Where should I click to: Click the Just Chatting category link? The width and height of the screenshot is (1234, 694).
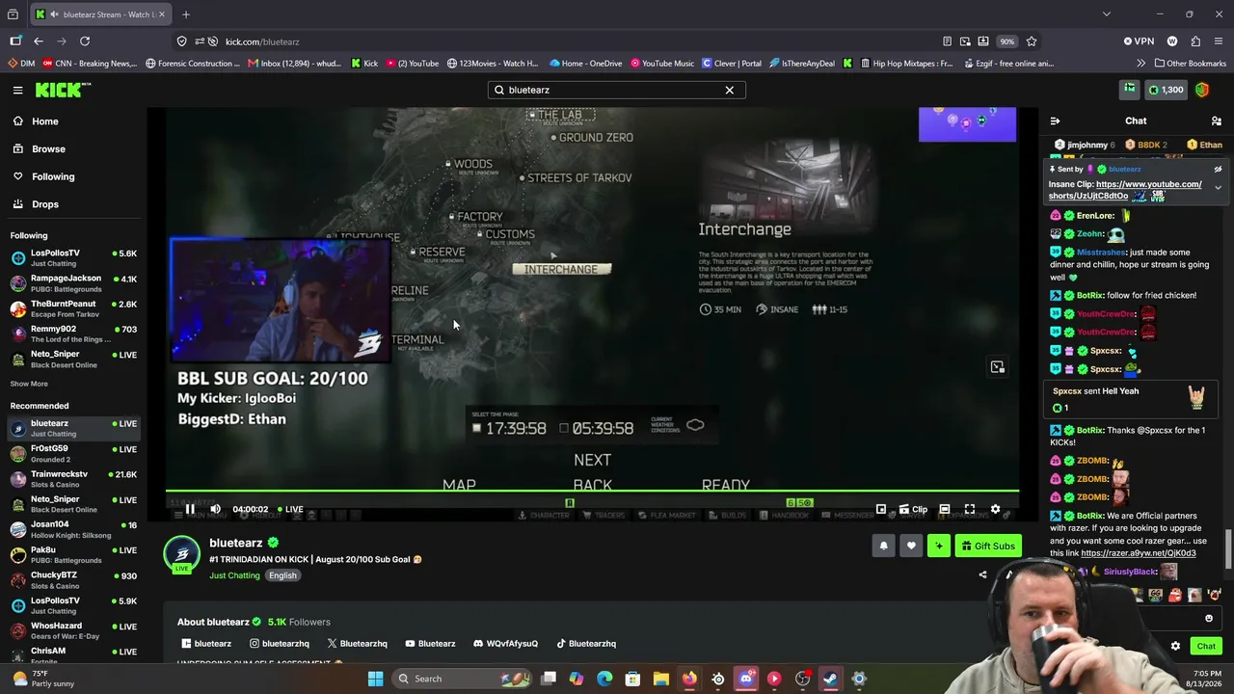pyautogui.click(x=234, y=575)
